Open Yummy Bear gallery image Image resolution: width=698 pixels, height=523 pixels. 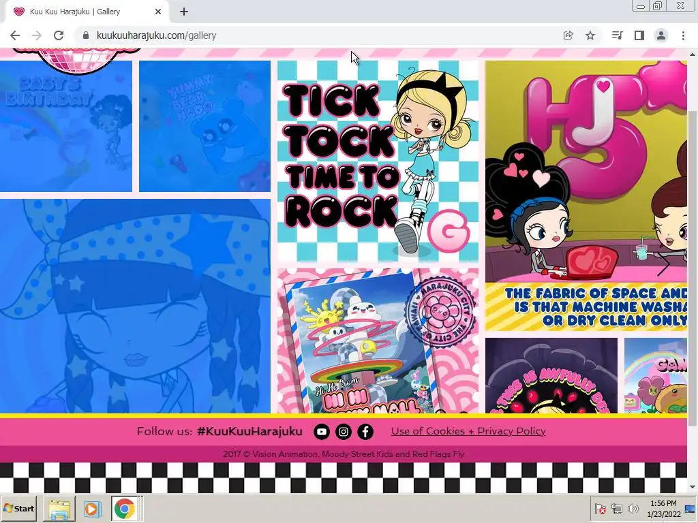pos(204,126)
